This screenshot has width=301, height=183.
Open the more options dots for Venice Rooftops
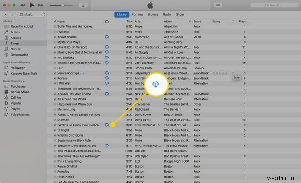[x=82, y=73]
